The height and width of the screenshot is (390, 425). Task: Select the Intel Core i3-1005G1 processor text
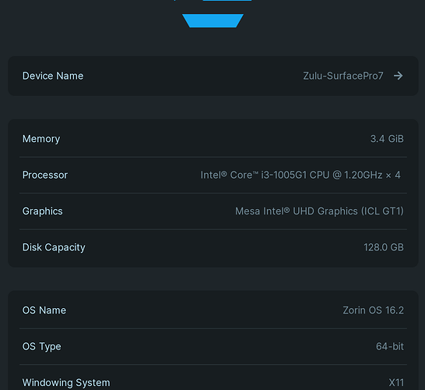coord(300,175)
